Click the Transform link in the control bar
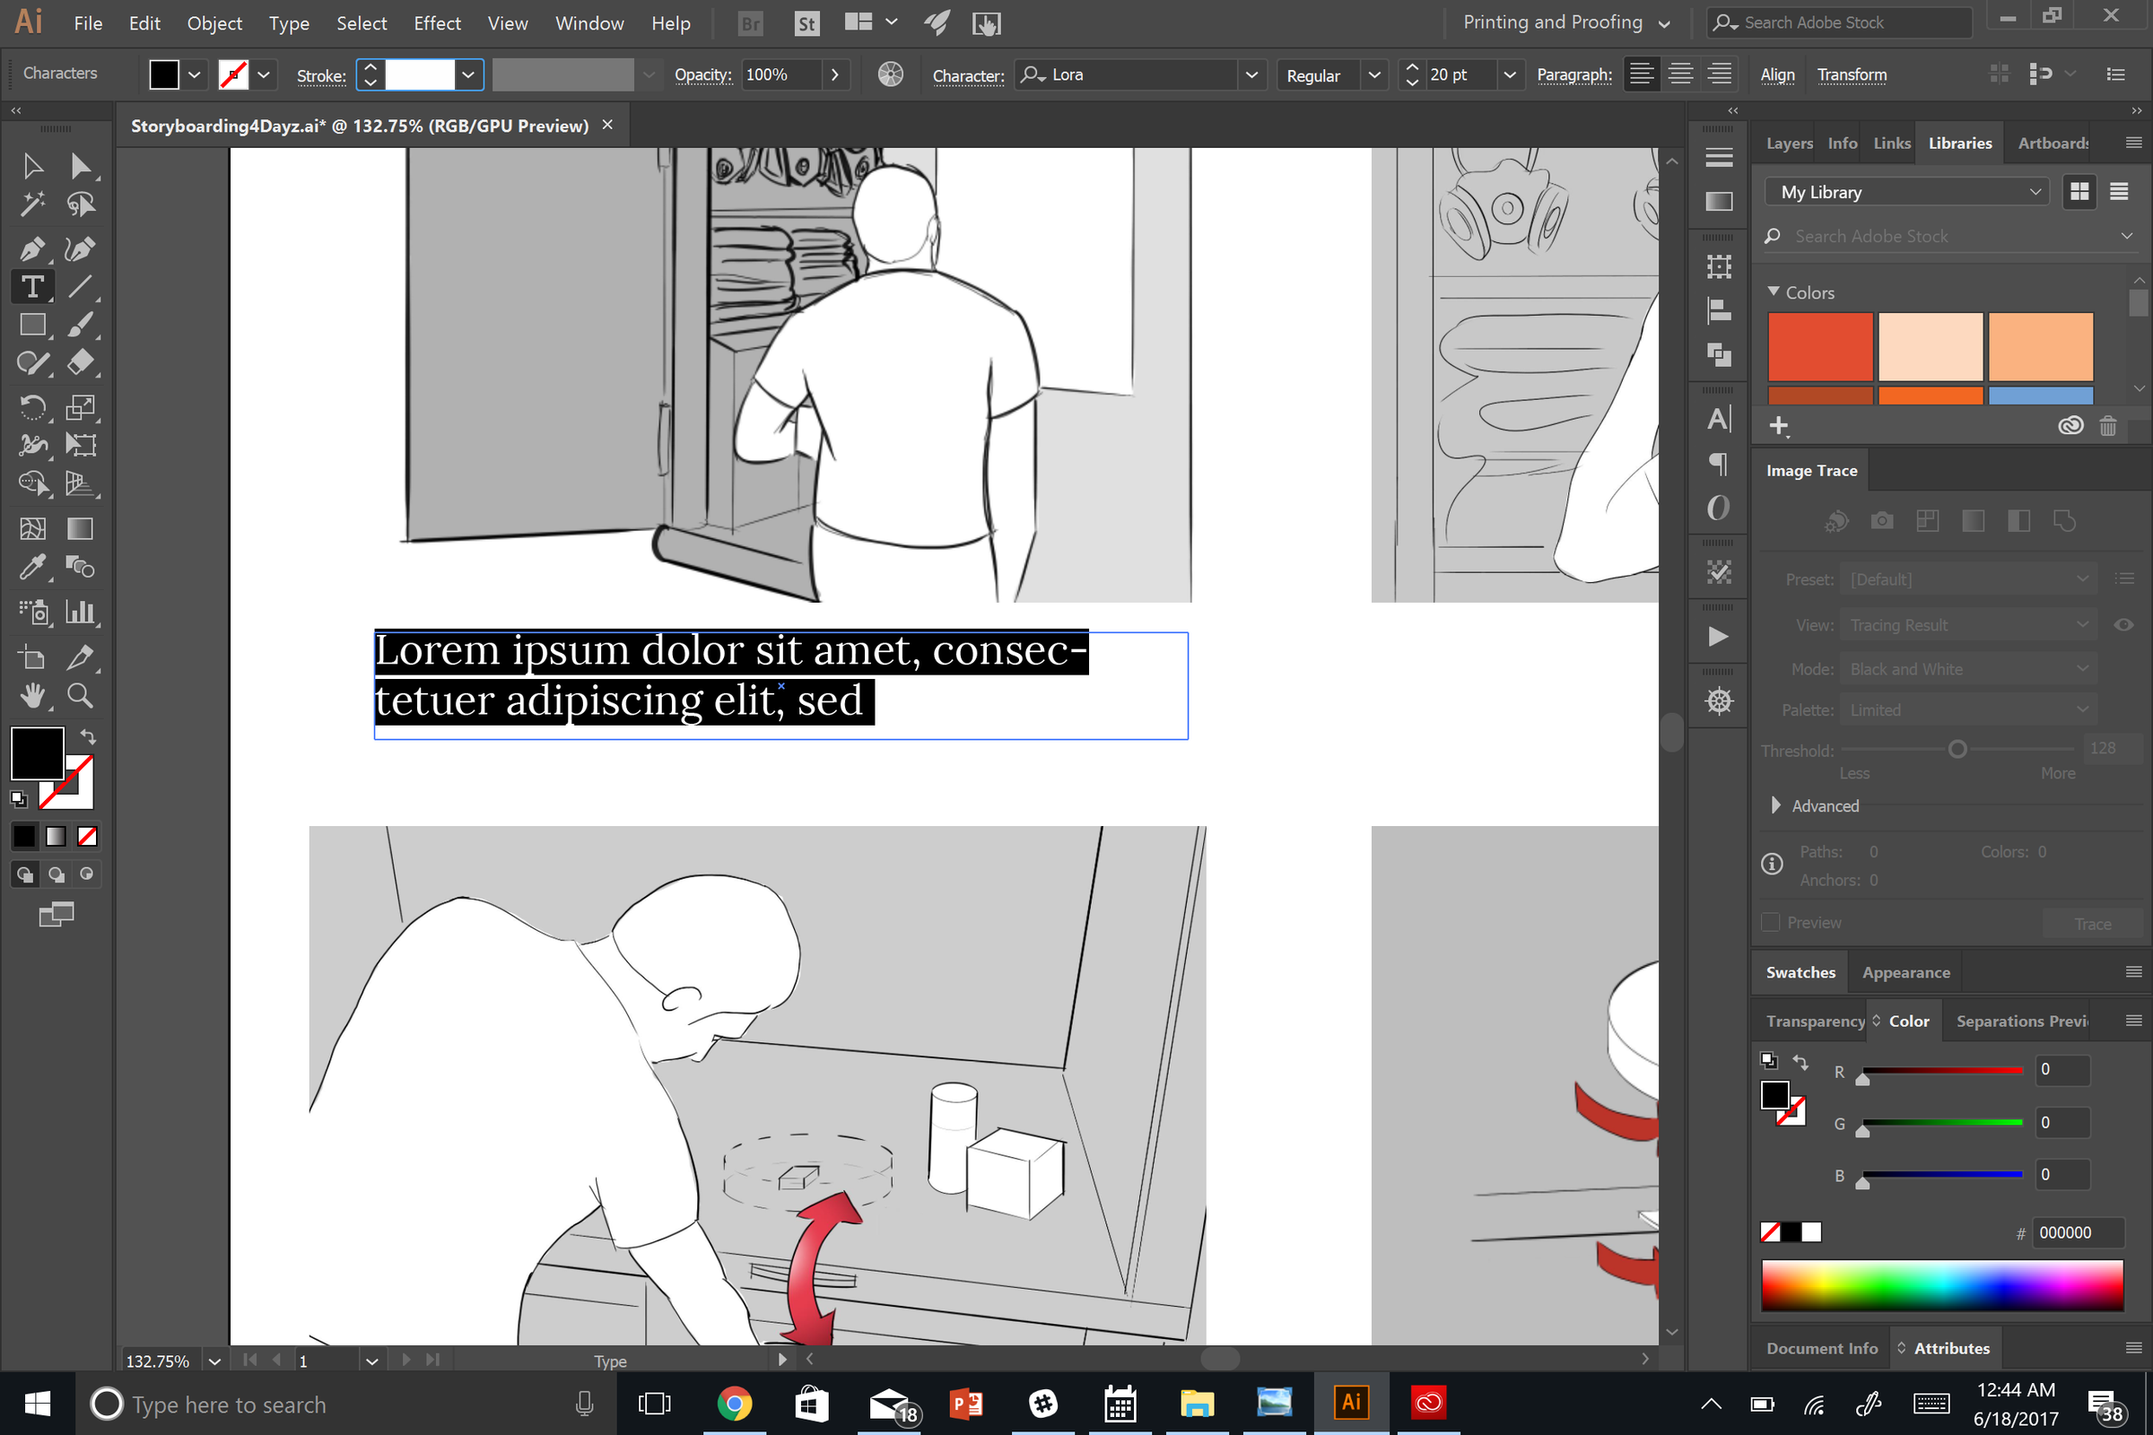This screenshot has height=1435, width=2153. [1852, 74]
